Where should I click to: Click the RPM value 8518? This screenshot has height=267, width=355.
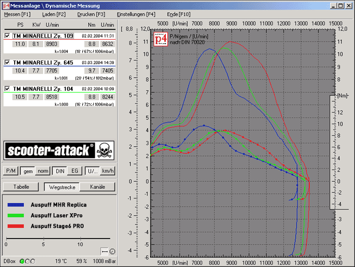(x=52, y=97)
